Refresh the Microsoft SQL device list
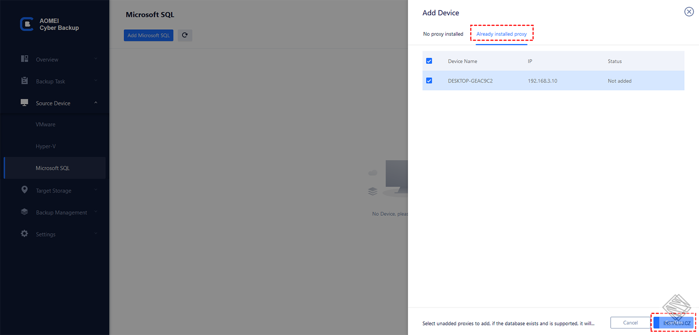699x335 pixels. pyautogui.click(x=185, y=35)
